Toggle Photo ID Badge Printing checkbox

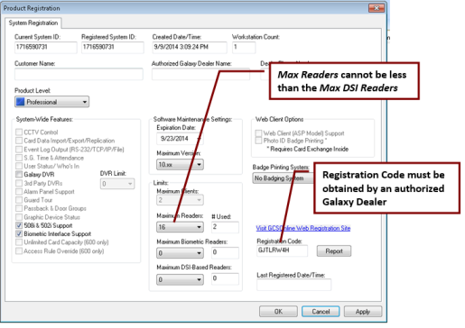coord(258,141)
